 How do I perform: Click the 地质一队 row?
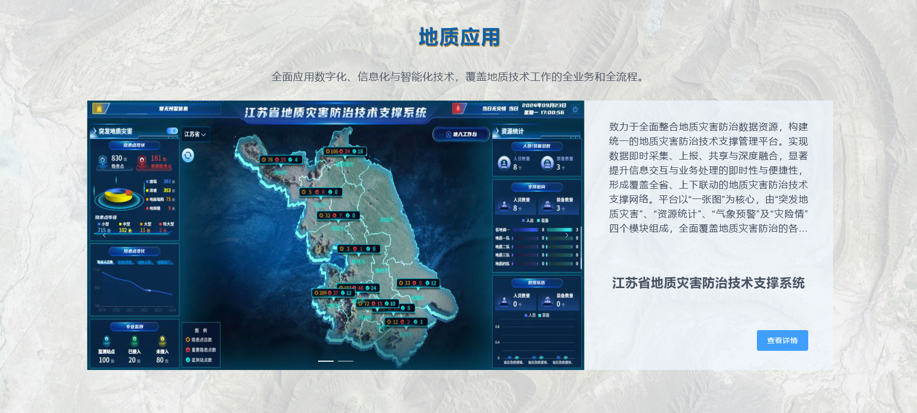pos(537,238)
